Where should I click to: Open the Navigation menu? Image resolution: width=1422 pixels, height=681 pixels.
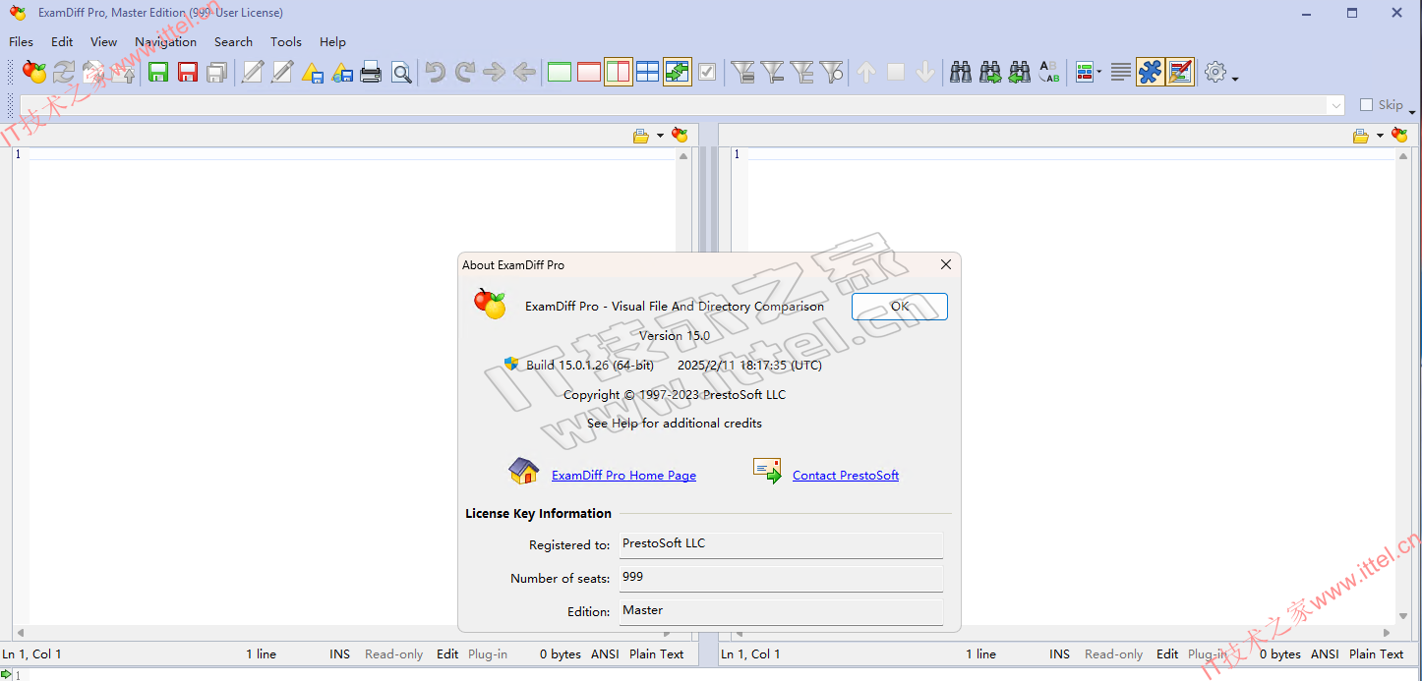pyautogui.click(x=165, y=41)
